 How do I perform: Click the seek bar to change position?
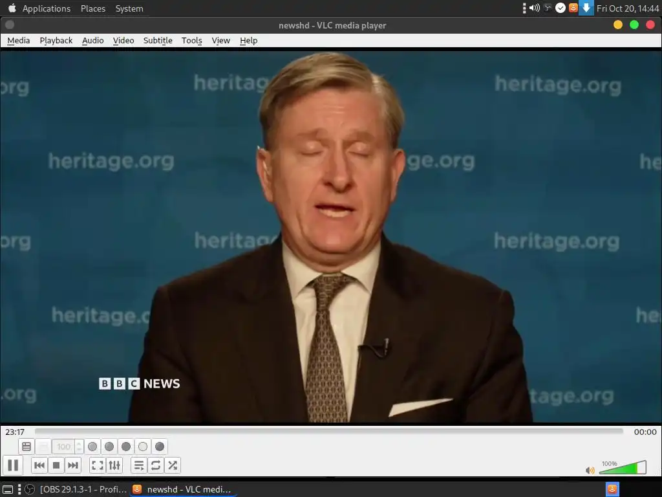tap(329, 432)
